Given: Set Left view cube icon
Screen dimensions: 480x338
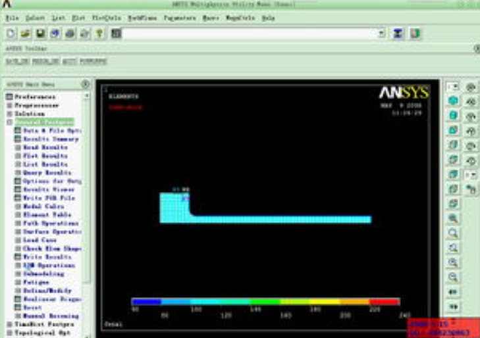Looking at the screenshot, I should (x=453, y=189).
